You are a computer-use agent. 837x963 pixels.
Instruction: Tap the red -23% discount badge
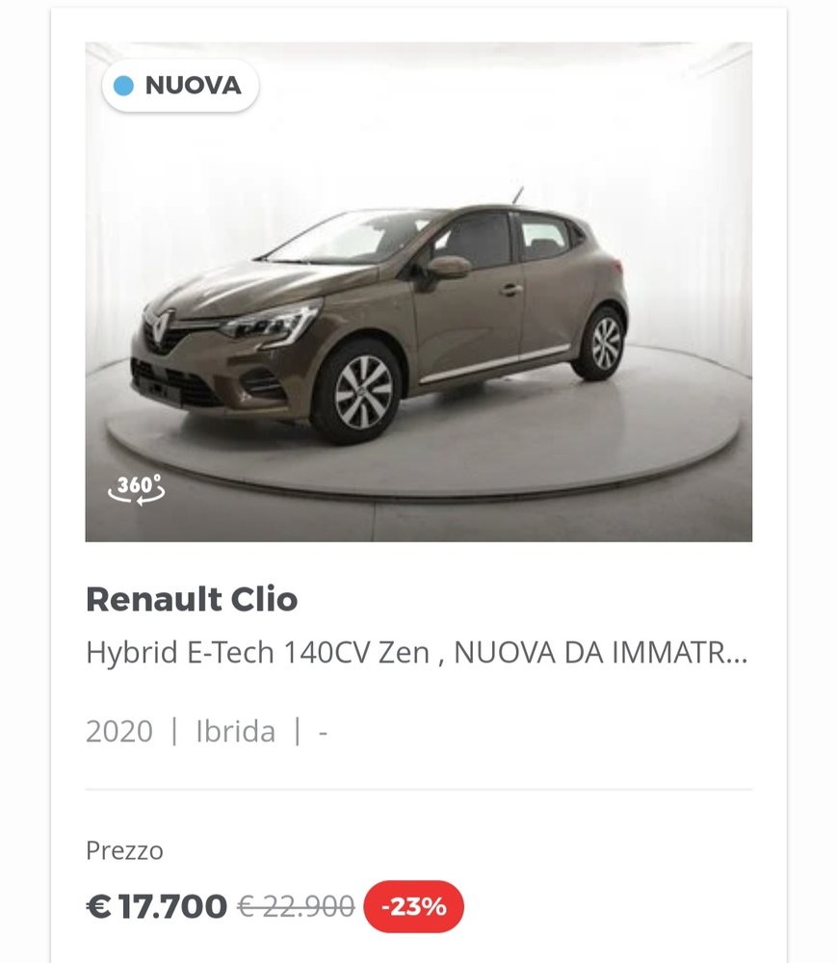pos(414,906)
